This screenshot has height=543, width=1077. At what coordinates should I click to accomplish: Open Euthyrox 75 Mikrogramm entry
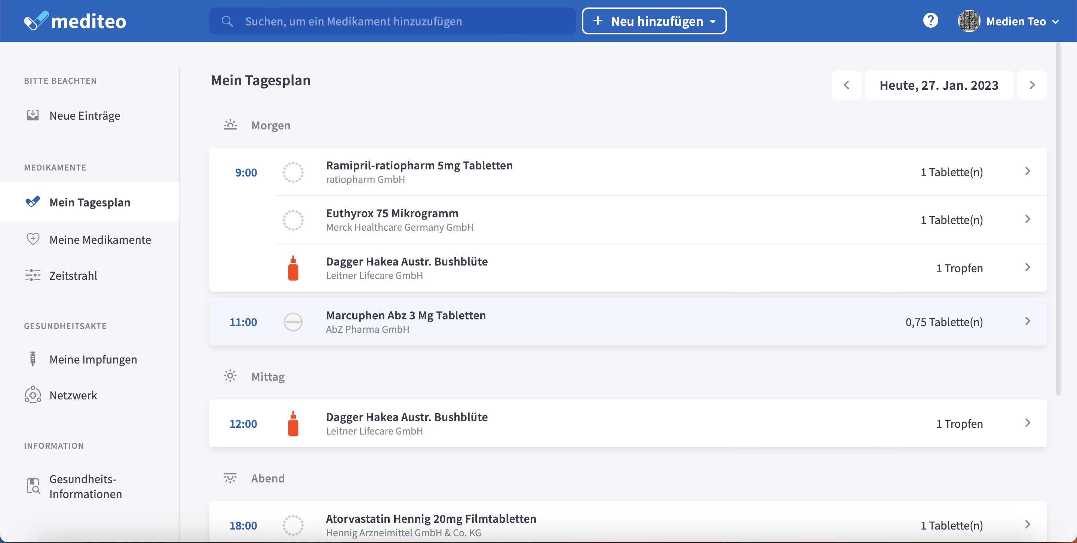pyautogui.click(x=660, y=220)
